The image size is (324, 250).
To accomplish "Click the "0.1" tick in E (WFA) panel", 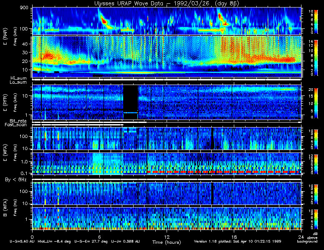I will point(24,173).
